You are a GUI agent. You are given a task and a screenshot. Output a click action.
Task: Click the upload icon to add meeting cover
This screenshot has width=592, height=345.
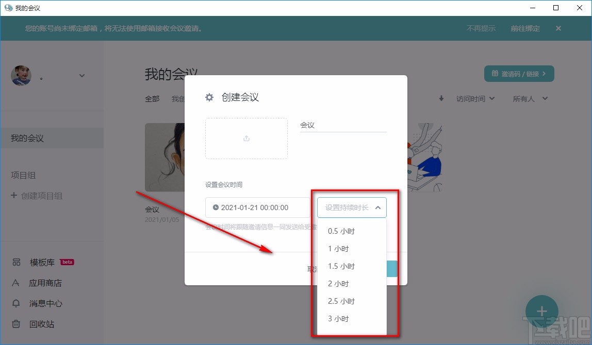coord(246,138)
